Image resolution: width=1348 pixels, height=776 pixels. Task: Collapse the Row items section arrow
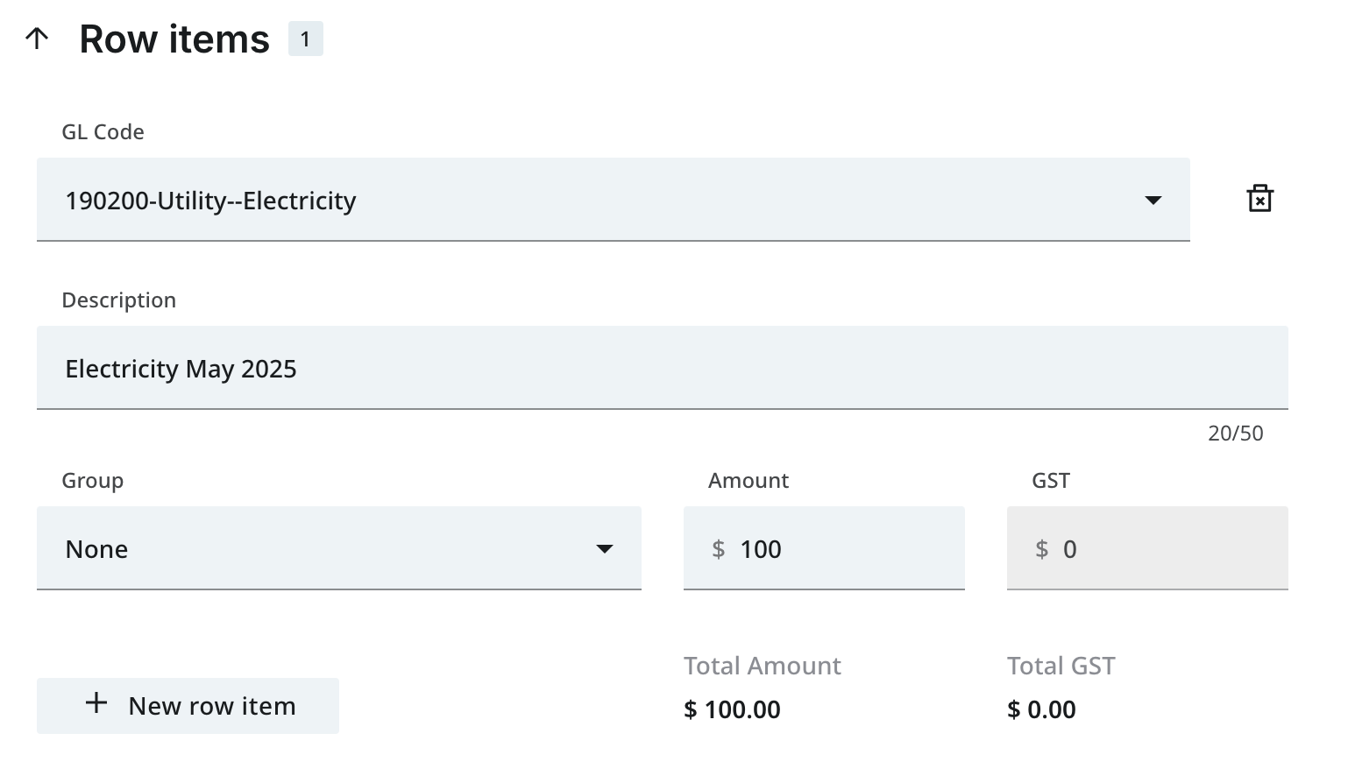tap(37, 39)
